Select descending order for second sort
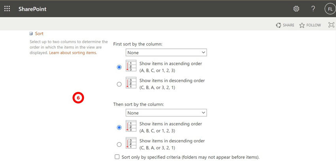Image resolution: width=336 pixels, height=161 pixels. point(119,144)
